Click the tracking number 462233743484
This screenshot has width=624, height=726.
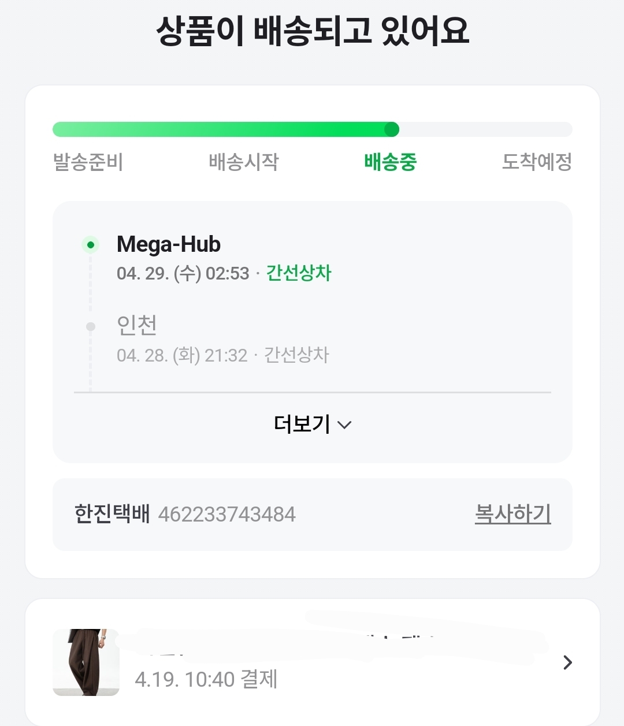click(x=226, y=514)
